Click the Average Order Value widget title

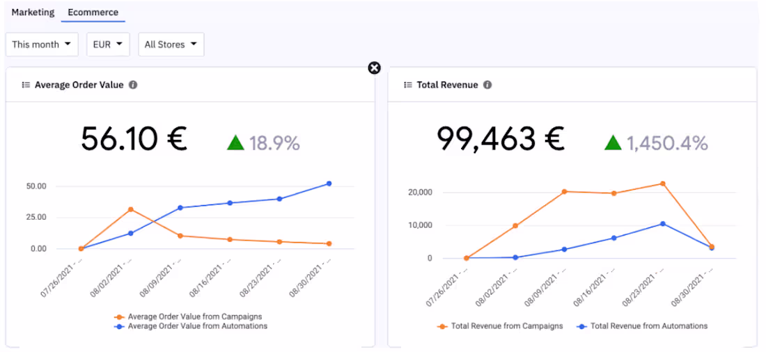79,85
